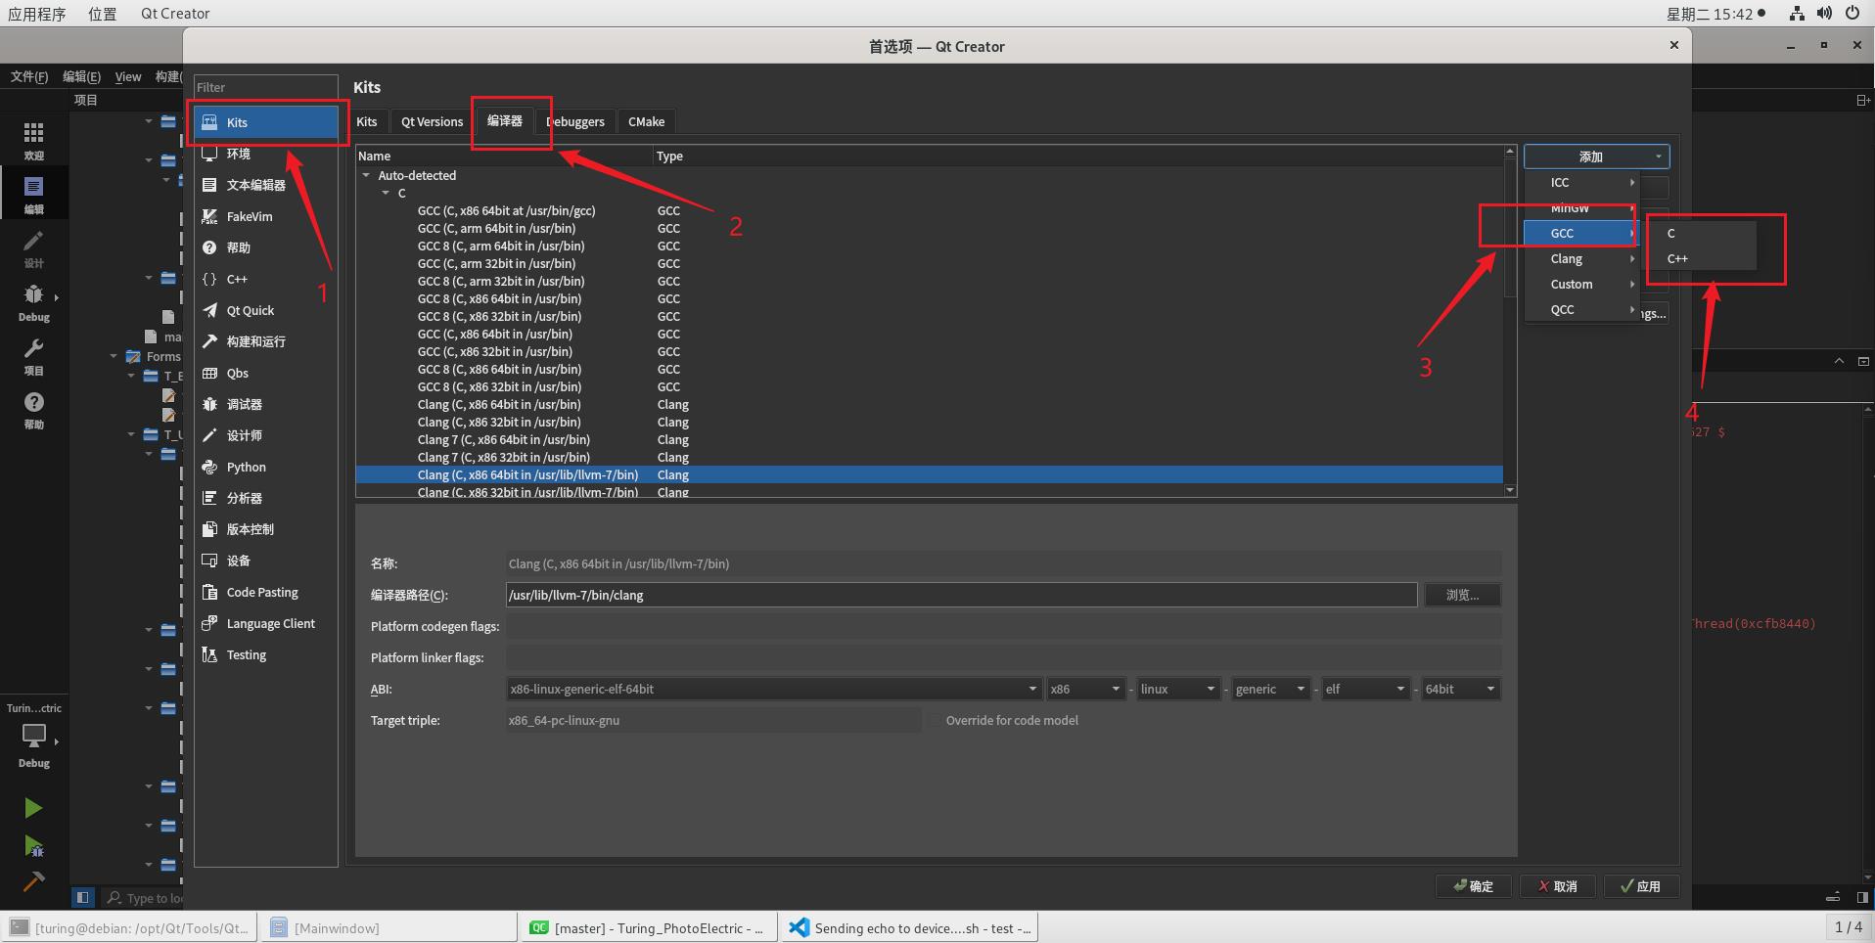Open the 64bit word width combo box

(1460, 689)
